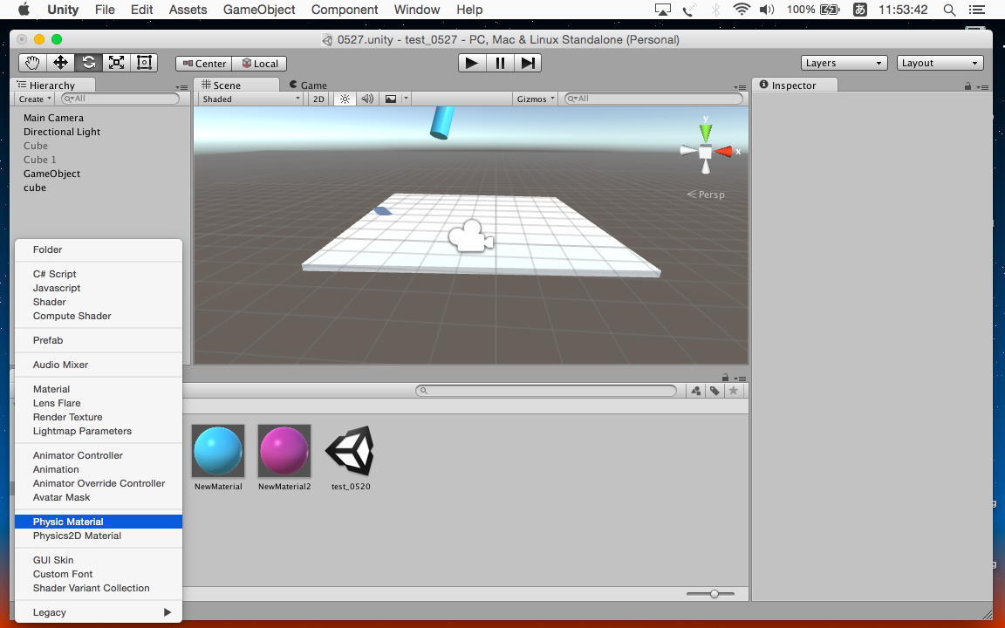Pause the game playback
This screenshot has height=628, width=1005.
(500, 63)
